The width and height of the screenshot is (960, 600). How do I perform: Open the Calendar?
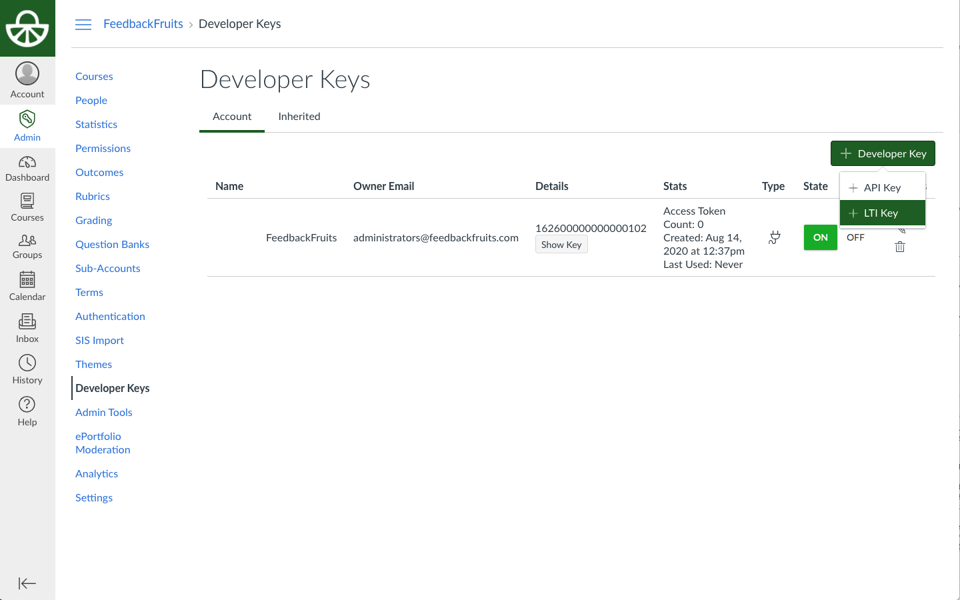[27, 286]
